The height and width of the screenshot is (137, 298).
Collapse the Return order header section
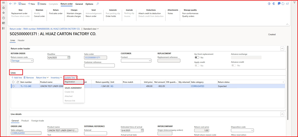point(282,49)
